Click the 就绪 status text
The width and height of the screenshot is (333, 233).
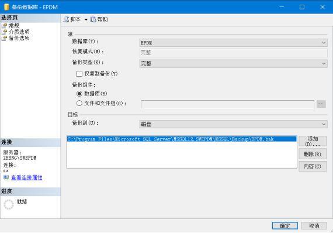[x=22, y=201]
